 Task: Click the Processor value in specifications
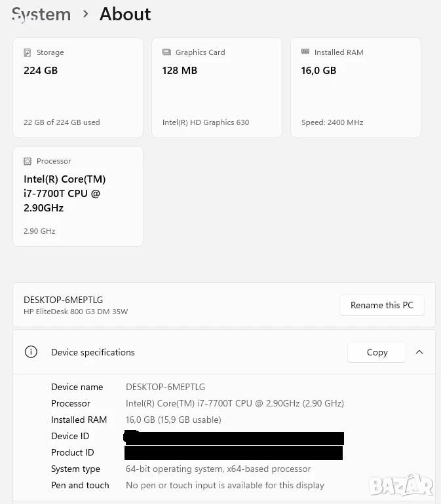click(235, 403)
